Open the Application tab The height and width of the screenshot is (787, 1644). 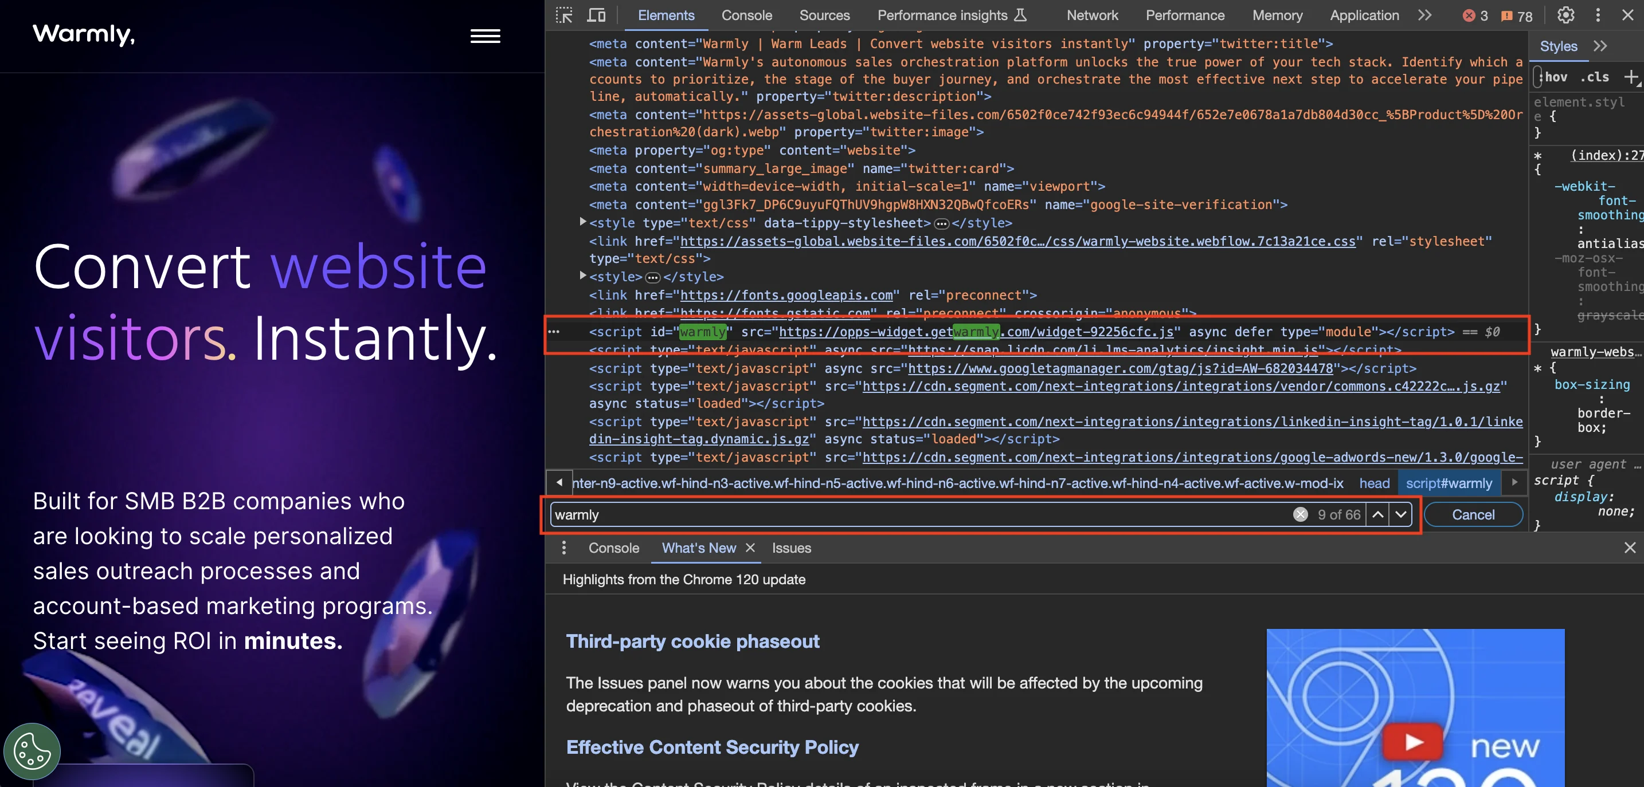pos(1364,15)
